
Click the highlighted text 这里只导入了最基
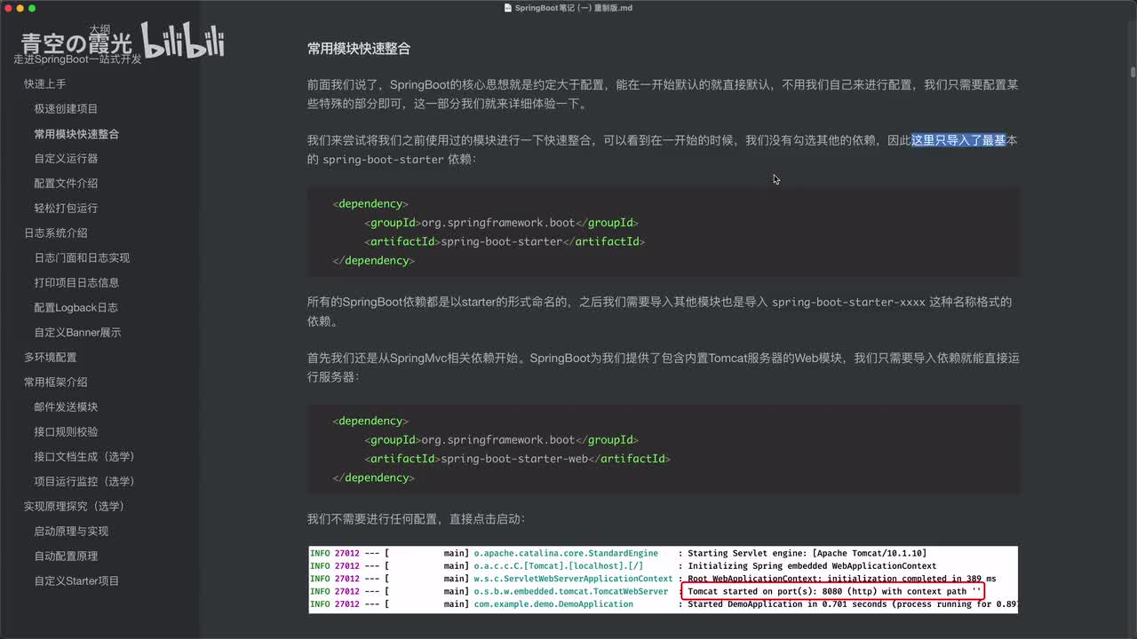[958, 140]
